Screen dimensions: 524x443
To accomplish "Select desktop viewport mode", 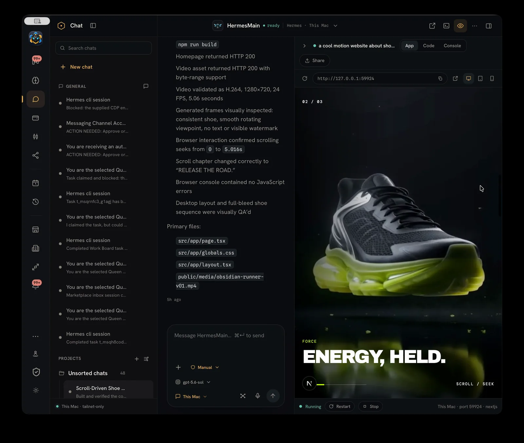I will [x=469, y=78].
